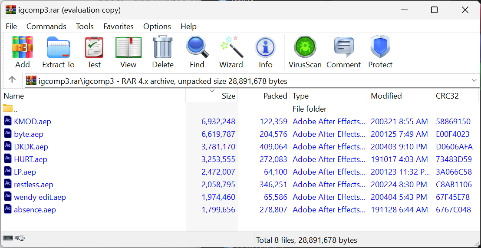Maximize the WinRAR window
Viewport: 481px width, 248px height.
point(434,10)
